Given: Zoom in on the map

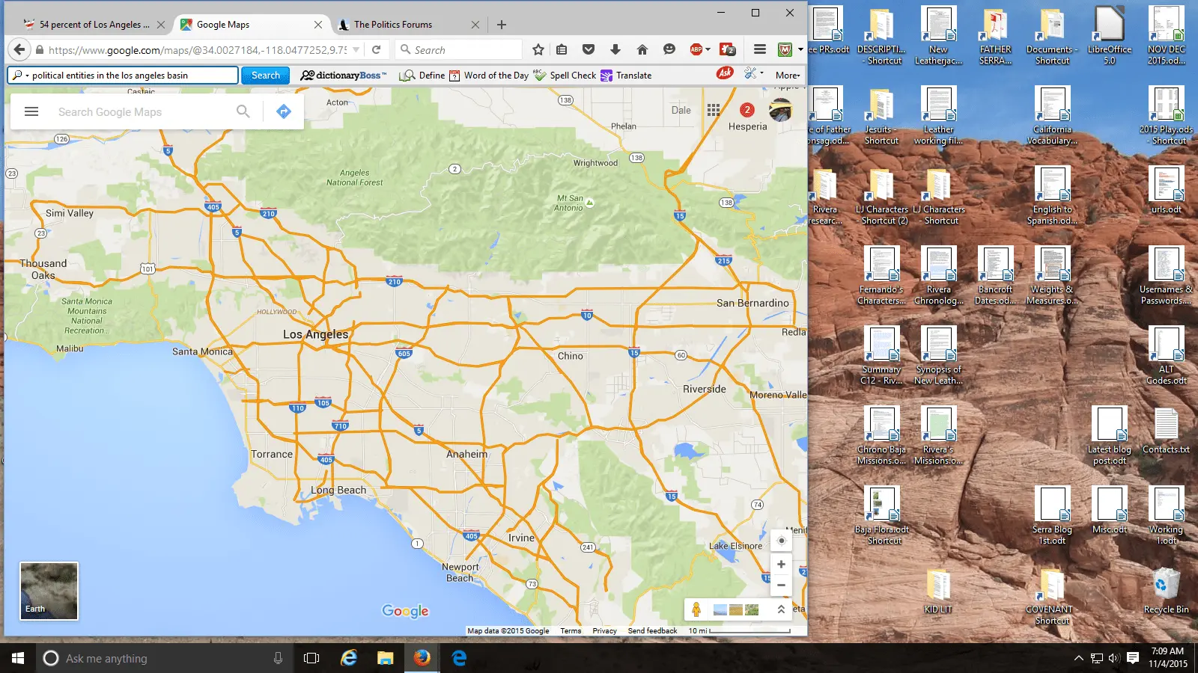Looking at the screenshot, I should pyautogui.click(x=781, y=565).
